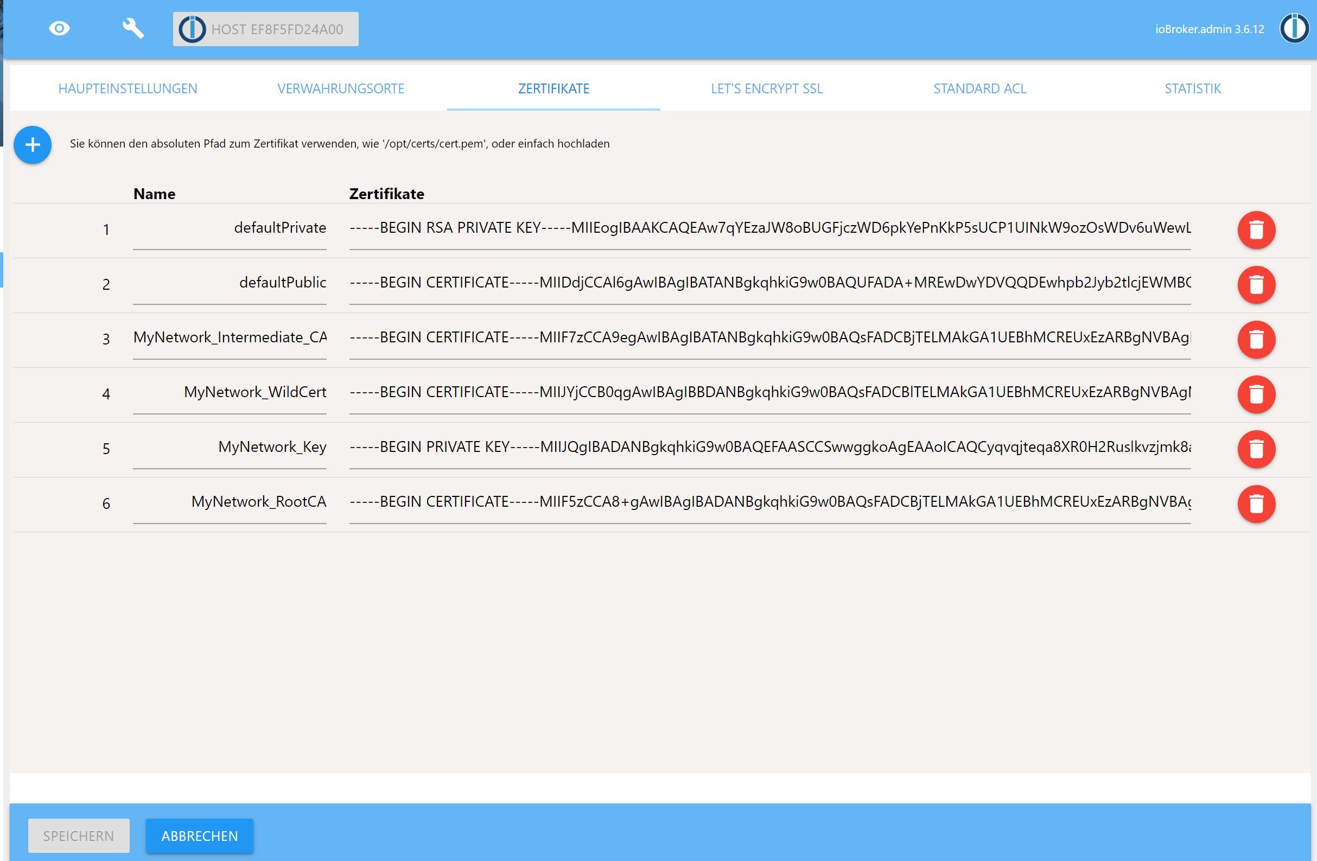This screenshot has width=1317, height=861.
Task: Click the RootCA certificate content field
Action: coord(769,502)
